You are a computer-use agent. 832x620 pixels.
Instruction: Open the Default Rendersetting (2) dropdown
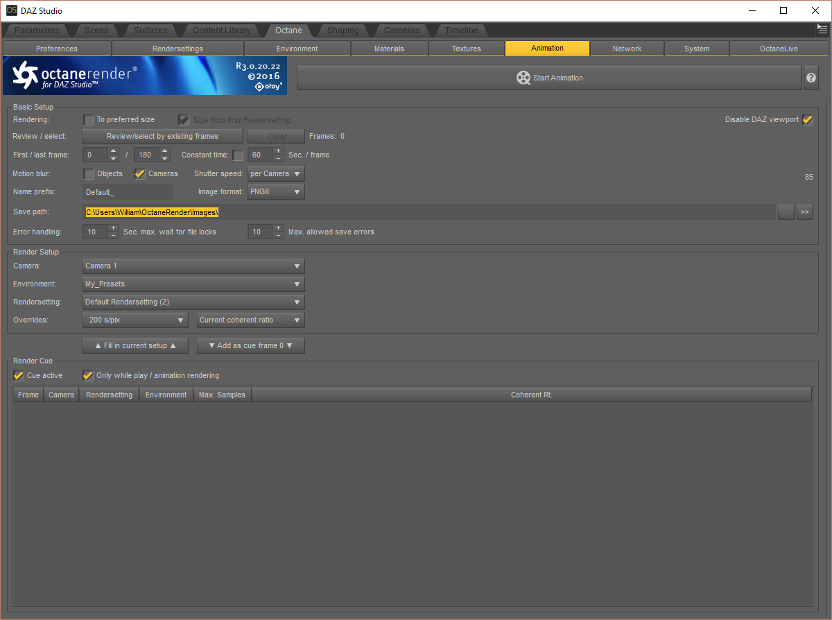tap(193, 302)
